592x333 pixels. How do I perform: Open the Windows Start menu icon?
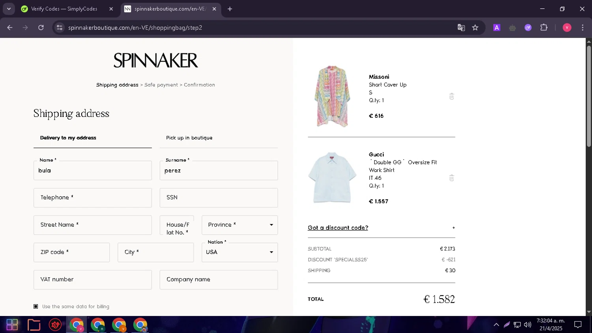tap(12, 325)
